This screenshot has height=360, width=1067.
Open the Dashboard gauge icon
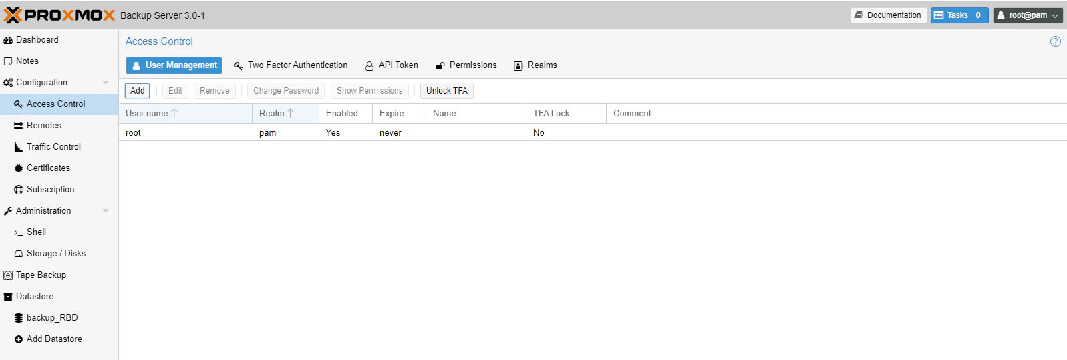(x=8, y=40)
